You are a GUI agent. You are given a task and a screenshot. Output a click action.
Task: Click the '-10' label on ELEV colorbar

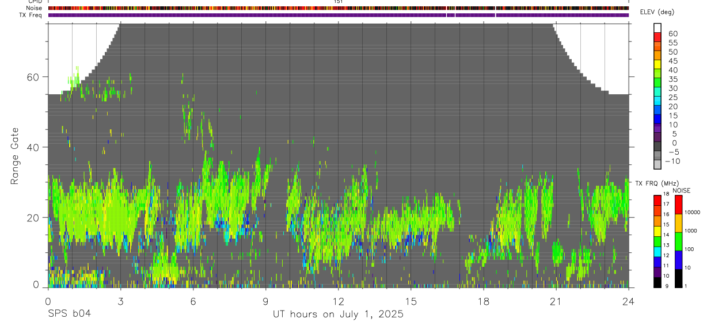(x=672, y=161)
